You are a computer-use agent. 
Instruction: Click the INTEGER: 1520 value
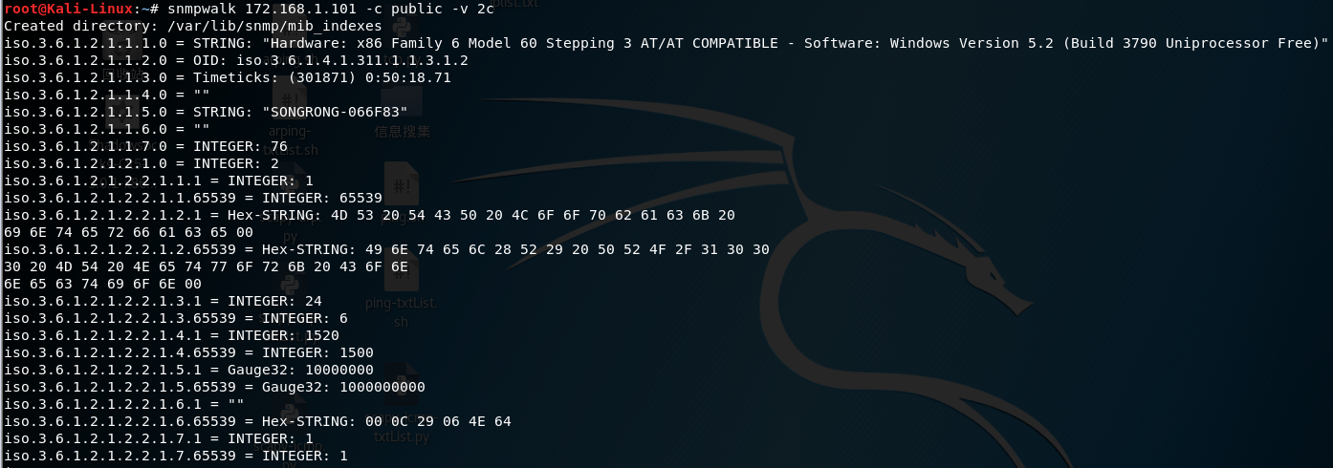point(283,335)
